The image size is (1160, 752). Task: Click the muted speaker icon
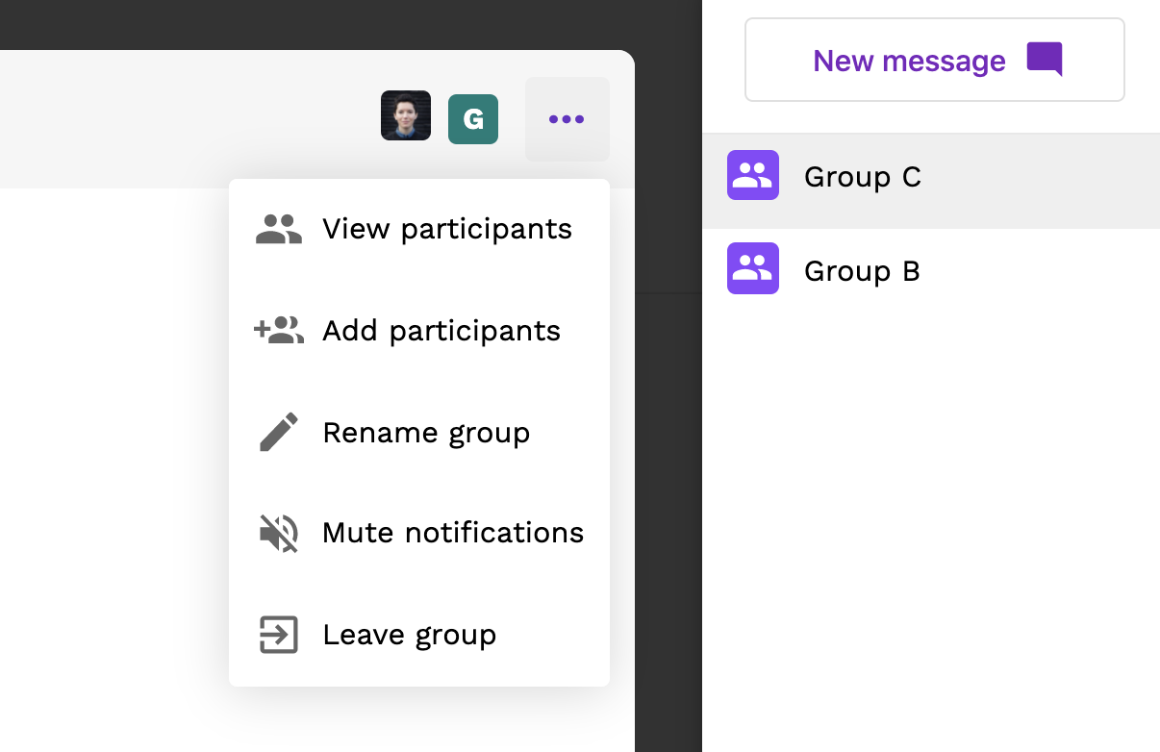[x=279, y=533]
